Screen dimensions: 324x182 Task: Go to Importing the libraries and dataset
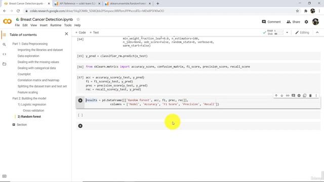(x=40, y=50)
